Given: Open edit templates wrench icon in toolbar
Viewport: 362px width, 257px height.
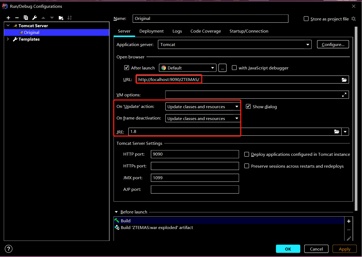Looking at the screenshot, I should [x=34, y=18].
